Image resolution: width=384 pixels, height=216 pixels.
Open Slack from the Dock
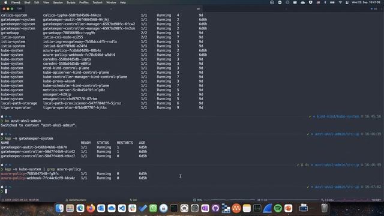(x=132, y=208)
